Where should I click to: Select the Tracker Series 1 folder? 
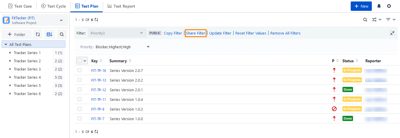27,53
